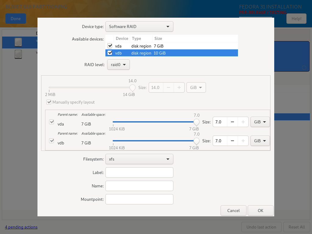The width and height of the screenshot is (312, 234).
Task: Increase the vdb size with plus button
Action: pyautogui.click(x=243, y=141)
